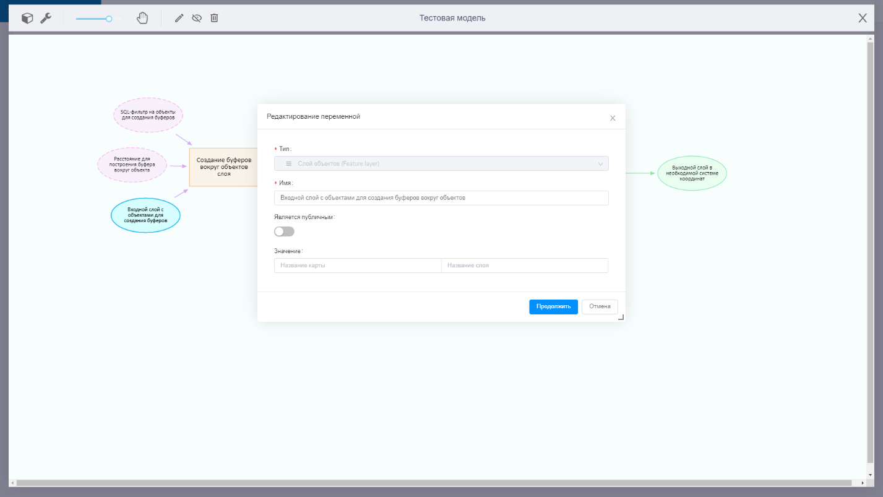Viewport: 883px width, 497px height.
Task: Click the Имя text field
Action: pyautogui.click(x=441, y=198)
